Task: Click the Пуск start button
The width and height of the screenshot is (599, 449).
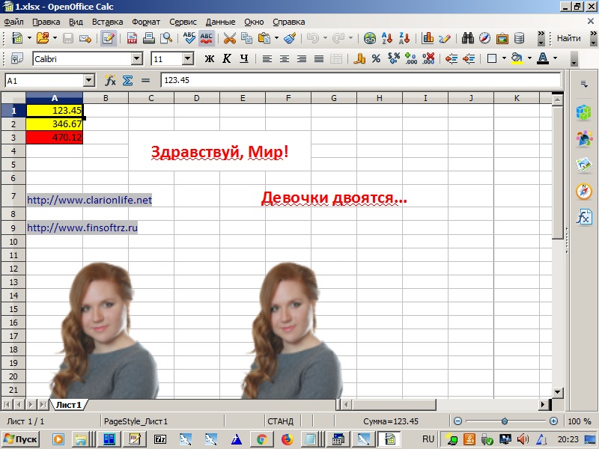Action: (21, 439)
